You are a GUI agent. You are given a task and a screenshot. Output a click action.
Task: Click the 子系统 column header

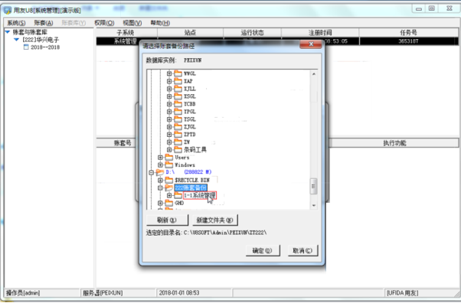(126, 32)
